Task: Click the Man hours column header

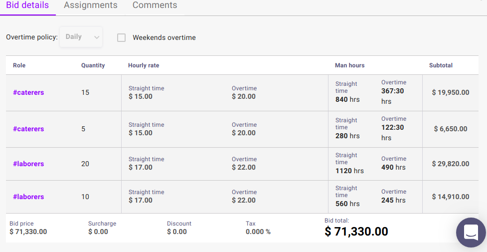Action: 349,65
